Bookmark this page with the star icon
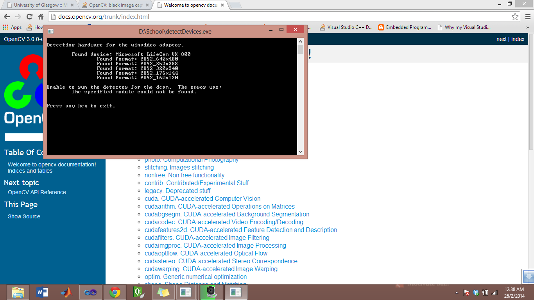534x300 pixels. (x=515, y=17)
